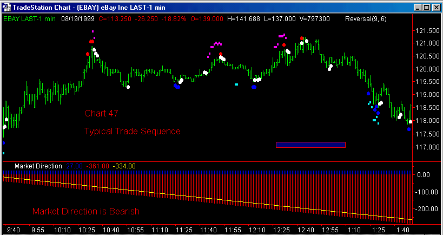Click the 9:55 time axis label

click(37, 230)
